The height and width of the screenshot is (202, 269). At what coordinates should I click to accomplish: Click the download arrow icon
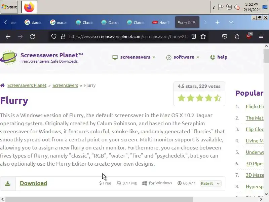click(8, 183)
